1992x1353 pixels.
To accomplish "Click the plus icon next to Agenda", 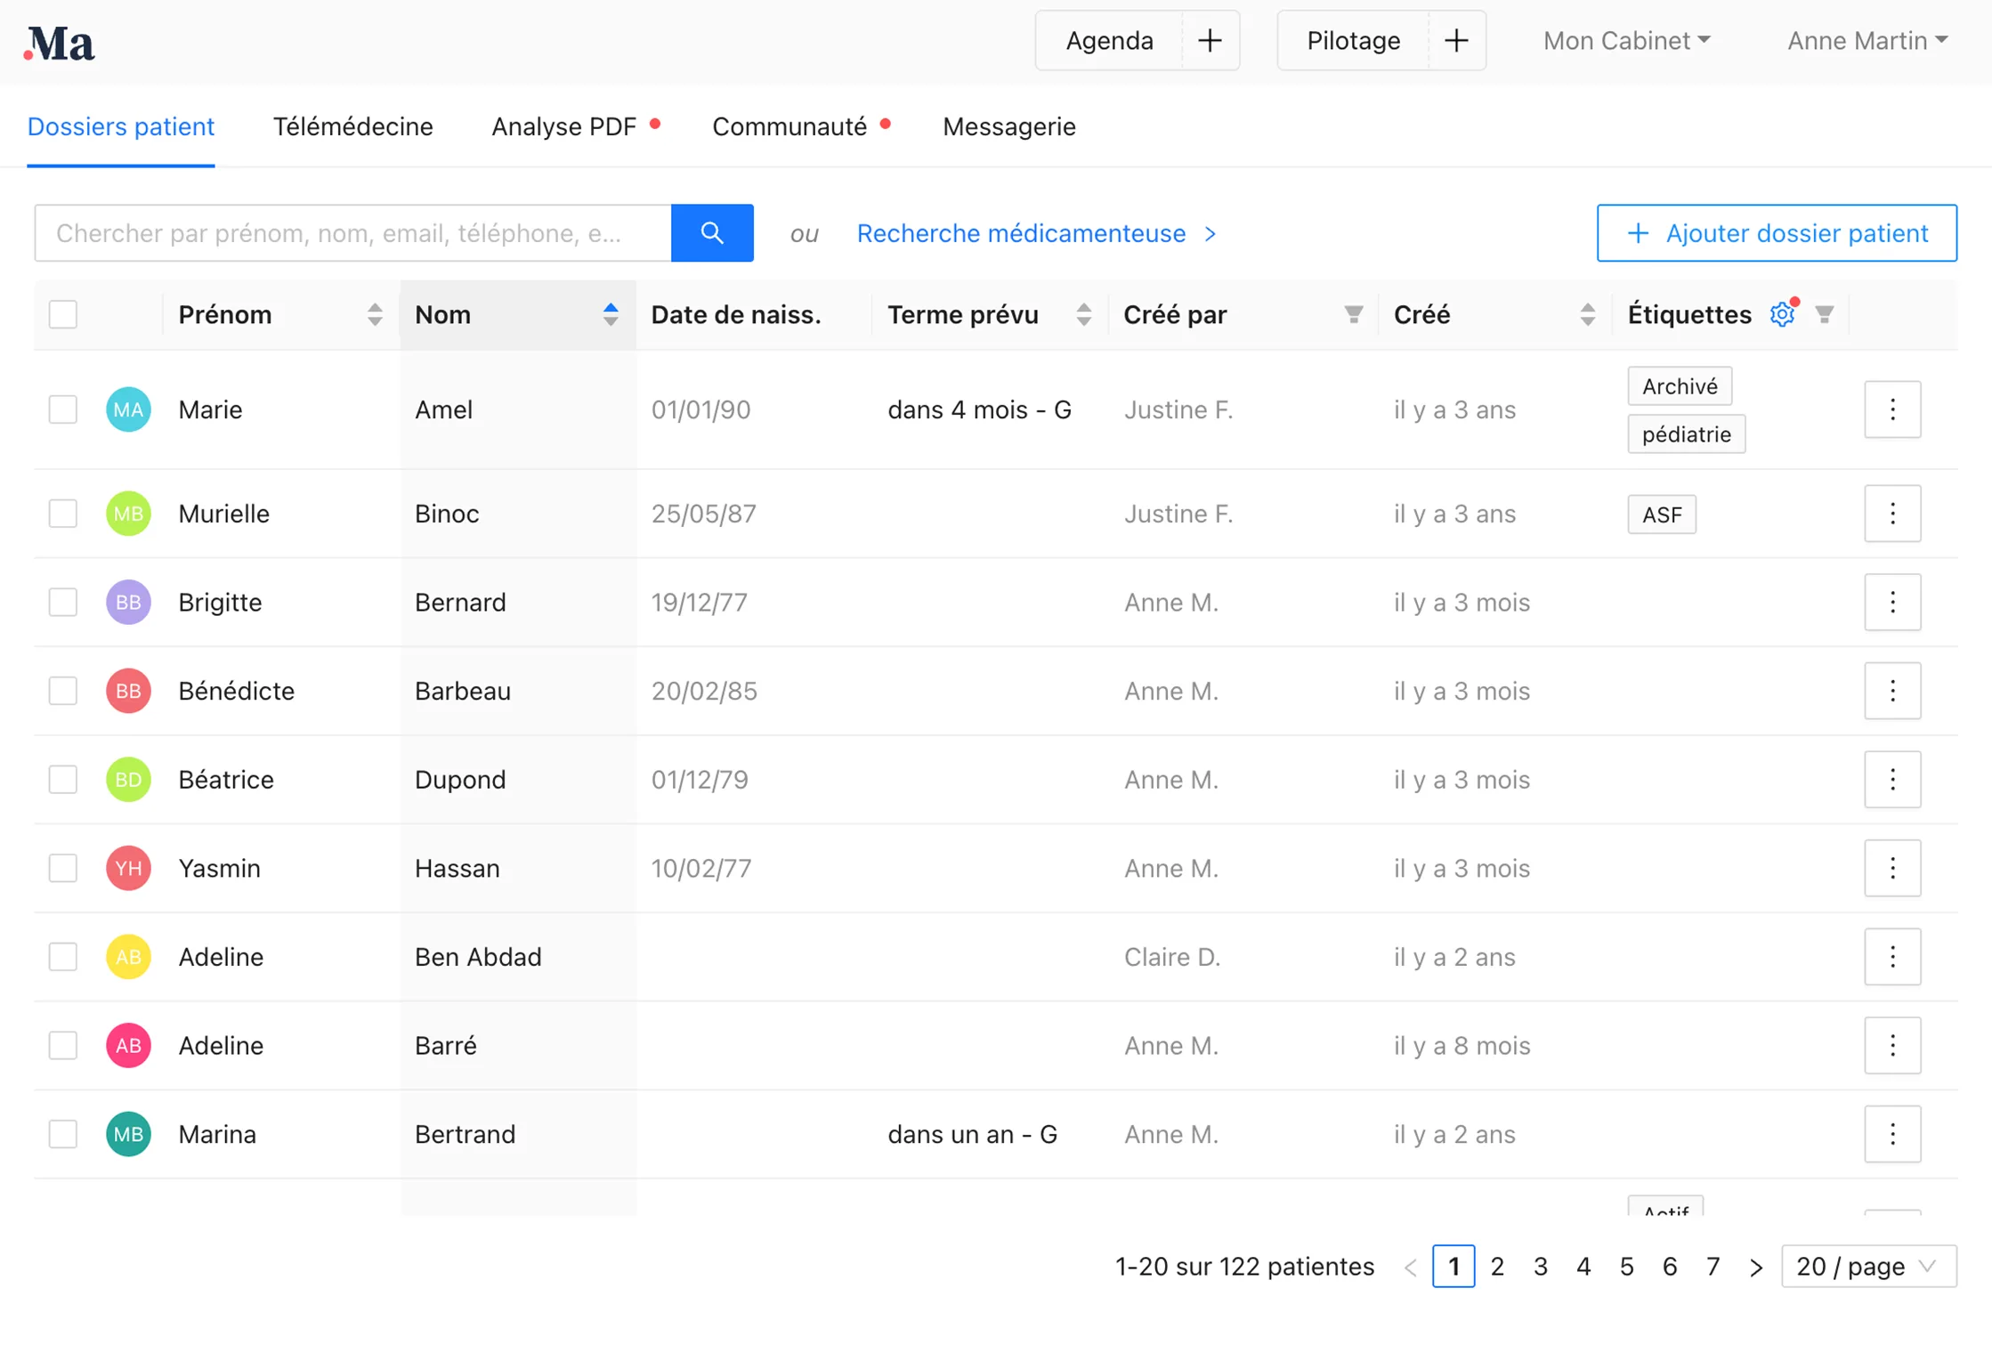I will (x=1210, y=41).
